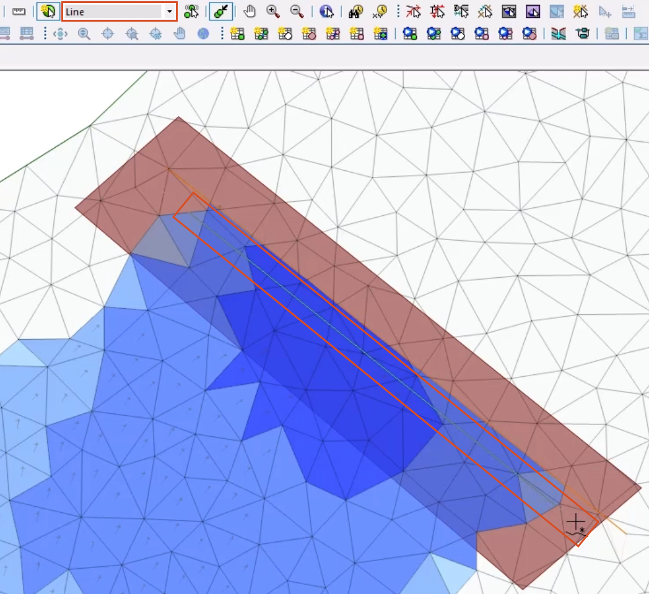649x594 pixels.
Task: Select the zoom in magnifier
Action: point(273,12)
